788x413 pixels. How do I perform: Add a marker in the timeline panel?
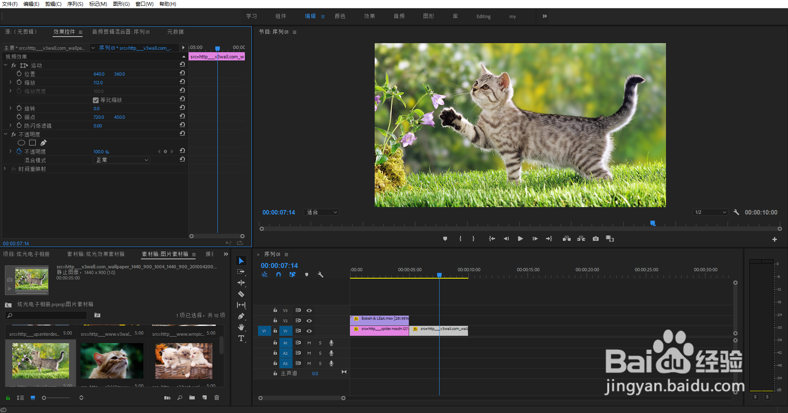(x=306, y=275)
